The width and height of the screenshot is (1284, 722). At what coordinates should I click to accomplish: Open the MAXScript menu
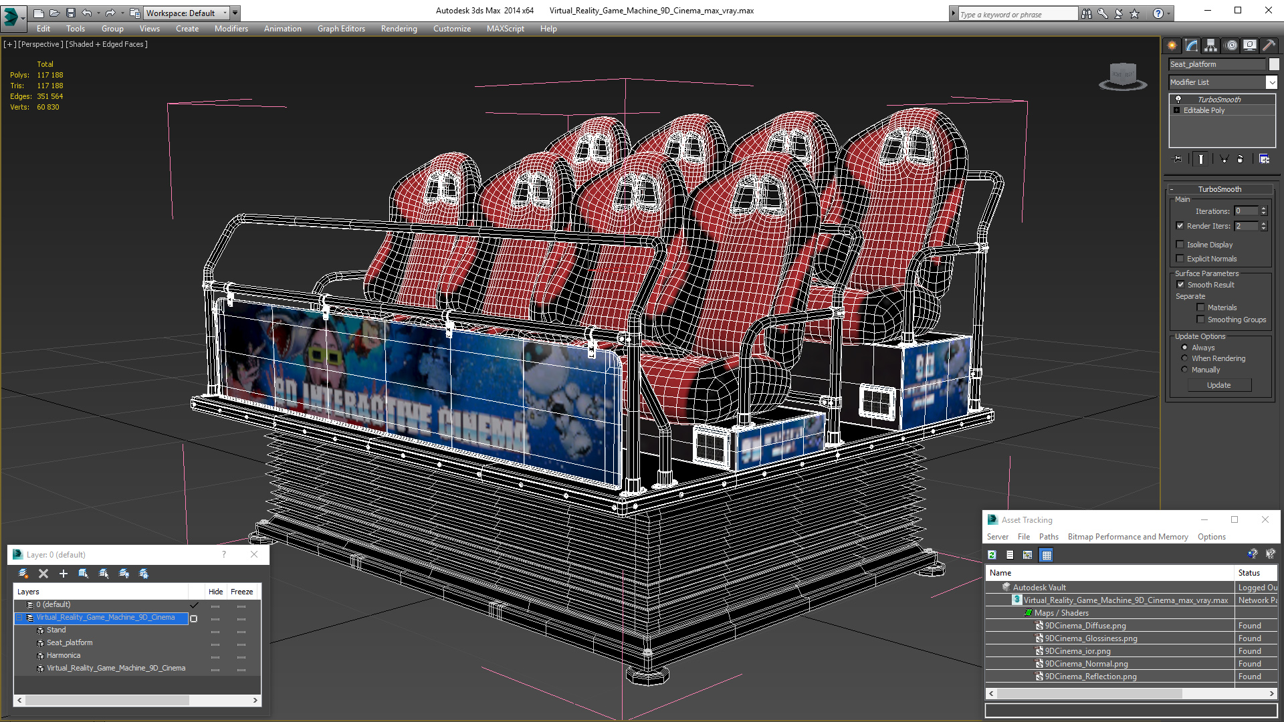click(x=505, y=29)
